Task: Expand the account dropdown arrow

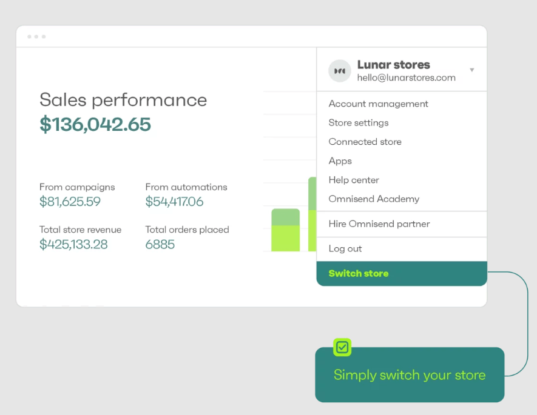Action: click(472, 70)
